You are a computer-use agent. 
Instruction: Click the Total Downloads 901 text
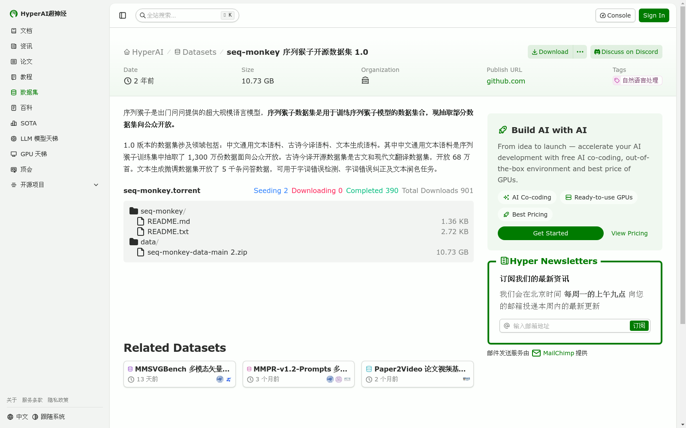coord(437,190)
